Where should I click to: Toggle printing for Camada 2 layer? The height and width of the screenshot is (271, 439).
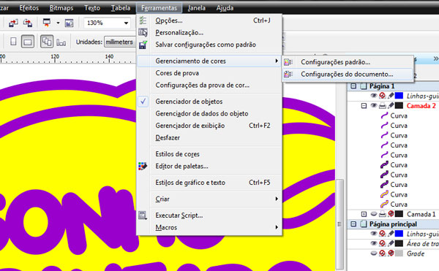tap(383, 106)
